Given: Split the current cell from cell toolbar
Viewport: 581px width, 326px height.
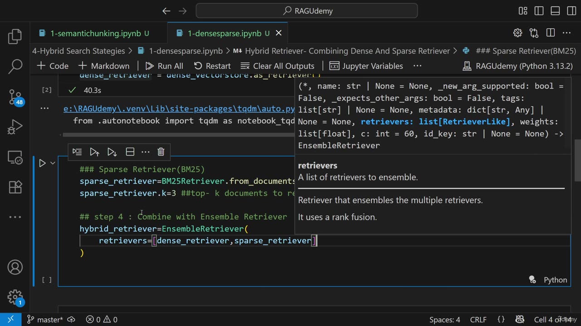Looking at the screenshot, I should click(x=130, y=152).
